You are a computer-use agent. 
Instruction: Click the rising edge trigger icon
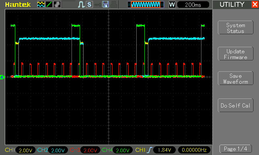[x=150, y=150]
